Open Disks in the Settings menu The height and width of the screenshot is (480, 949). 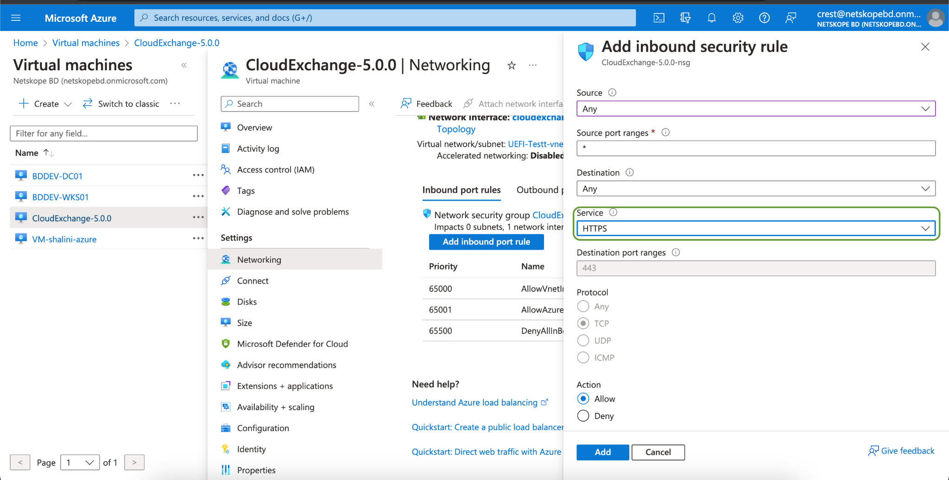click(247, 302)
